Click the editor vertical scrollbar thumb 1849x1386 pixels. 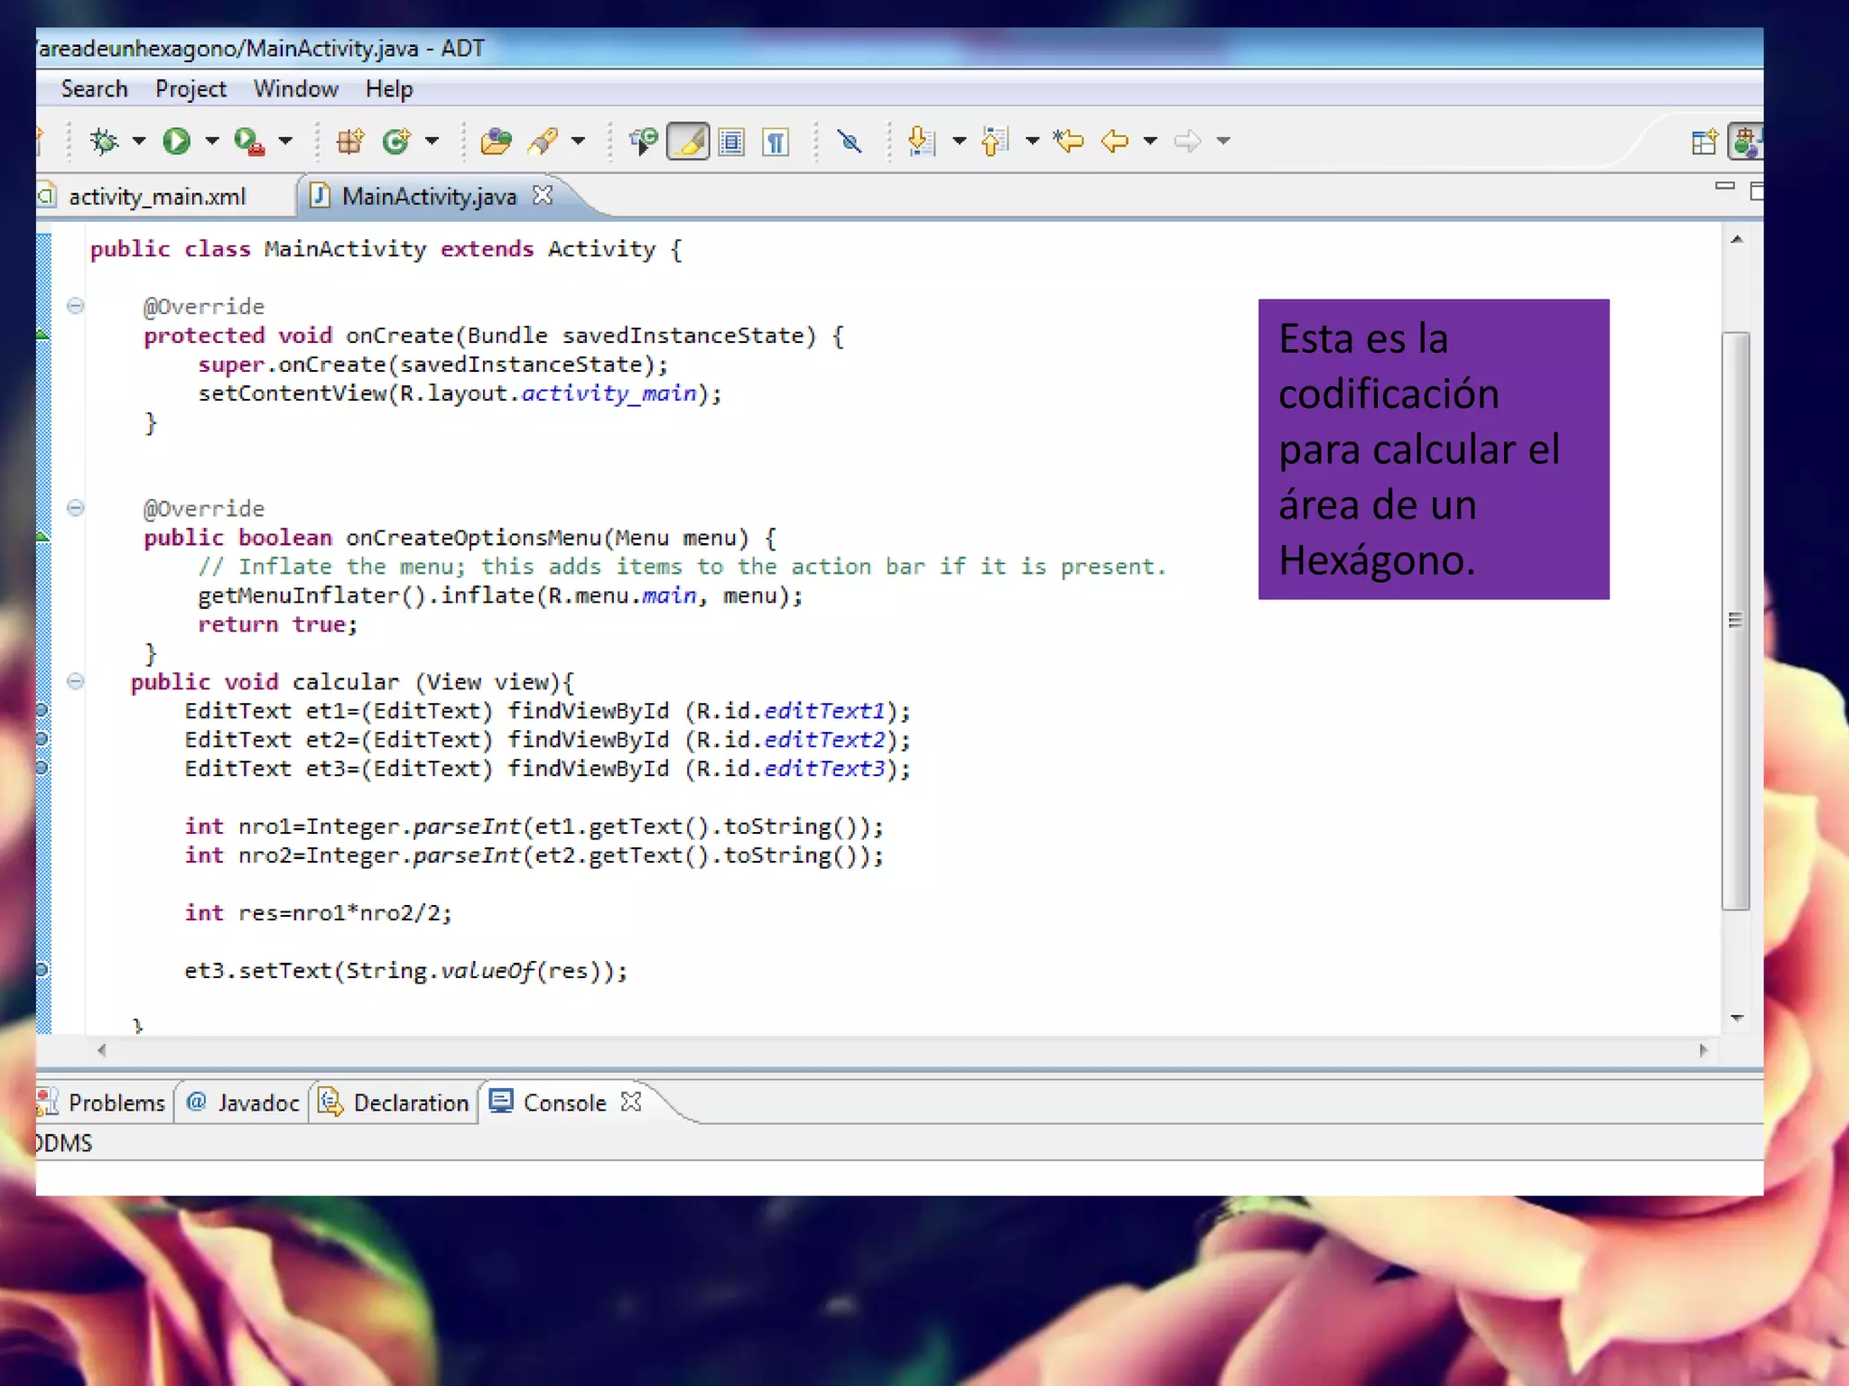(x=1734, y=619)
